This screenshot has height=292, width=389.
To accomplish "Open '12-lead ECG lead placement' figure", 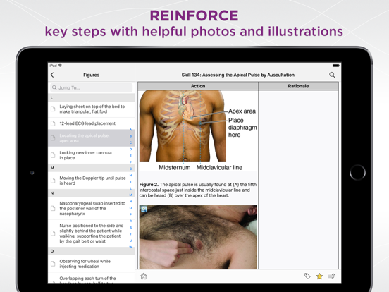I will pyautogui.click(x=92, y=123).
